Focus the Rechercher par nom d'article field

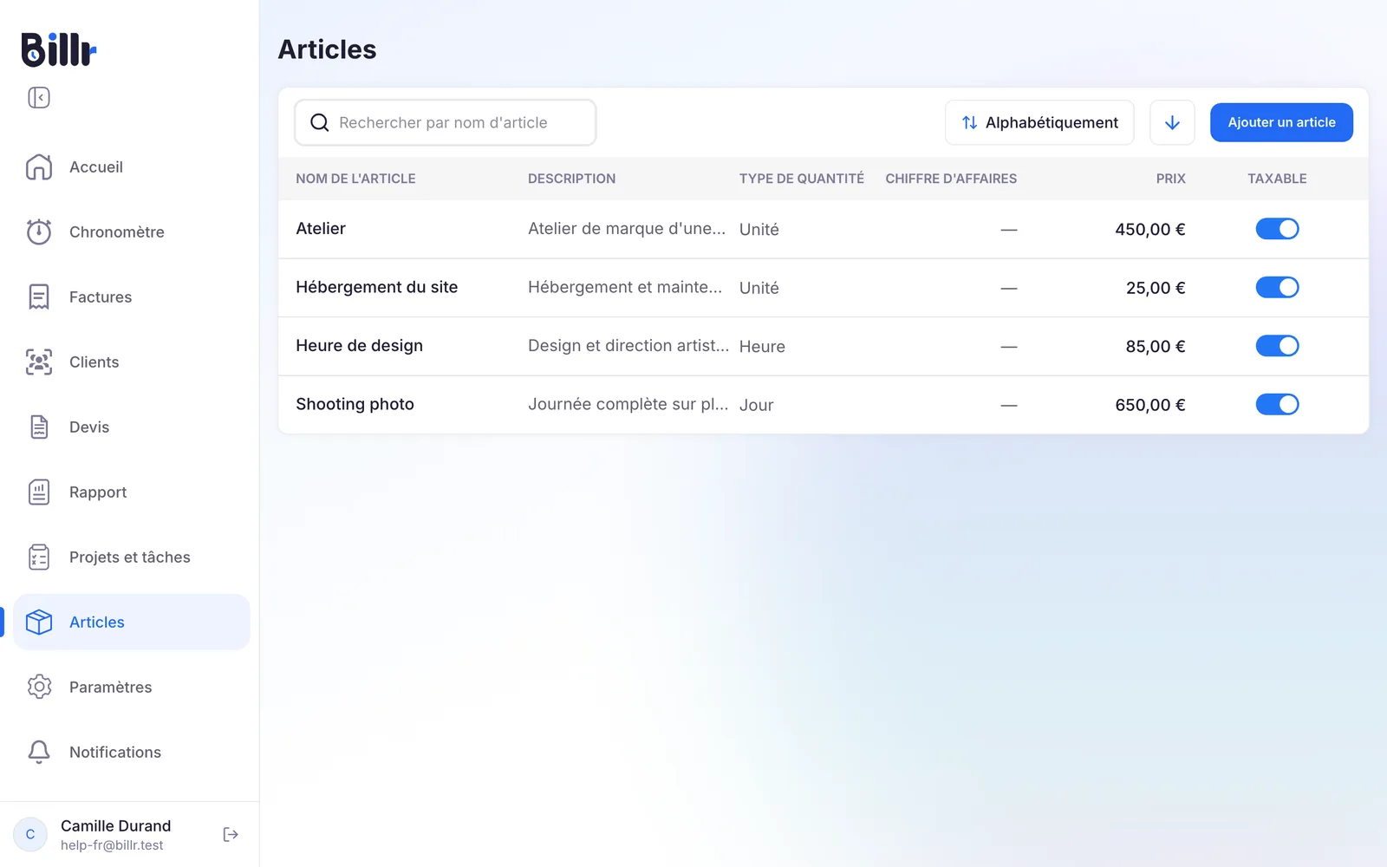click(x=446, y=122)
